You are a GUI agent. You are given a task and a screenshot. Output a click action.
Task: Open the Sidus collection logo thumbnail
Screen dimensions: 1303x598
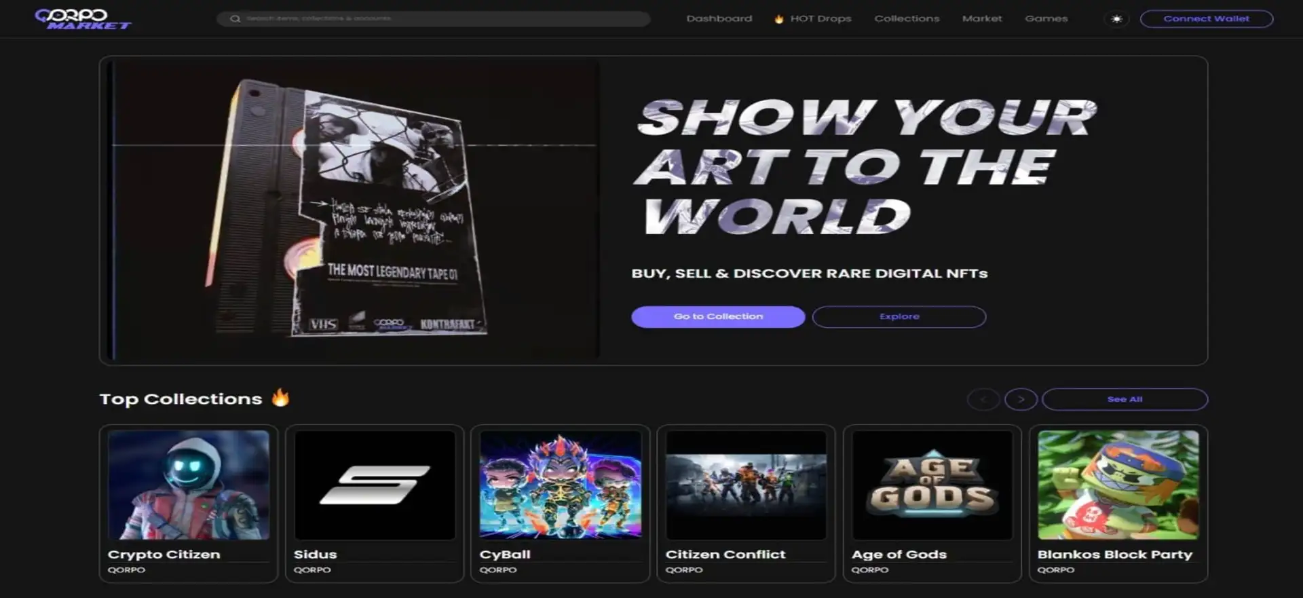[x=375, y=485]
